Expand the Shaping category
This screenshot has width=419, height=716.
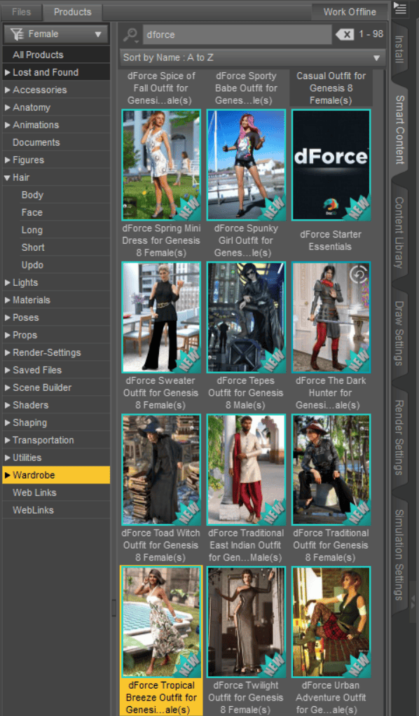coord(7,422)
